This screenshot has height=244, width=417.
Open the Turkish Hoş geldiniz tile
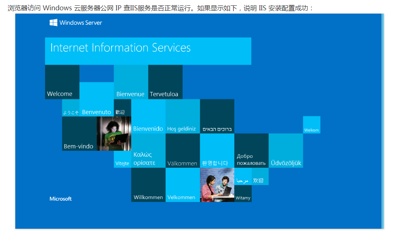pos(183,116)
